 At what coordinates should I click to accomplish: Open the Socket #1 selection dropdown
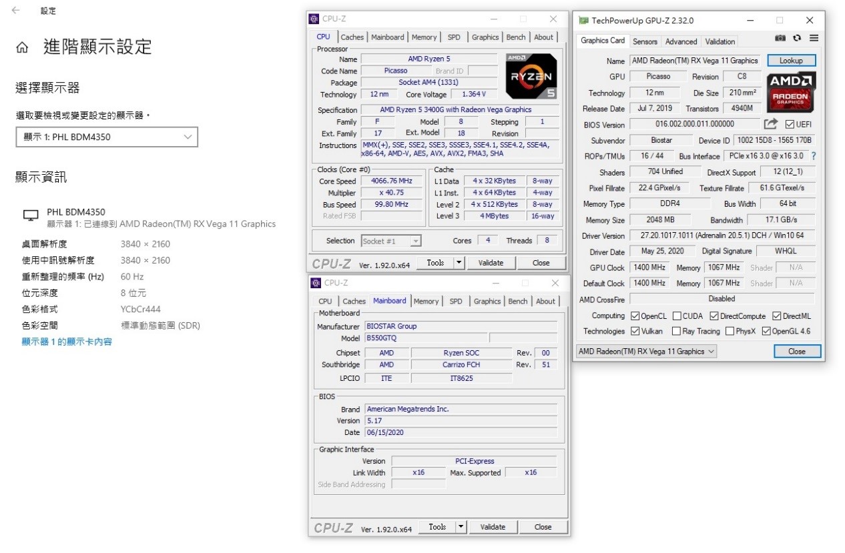tap(391, 241)
